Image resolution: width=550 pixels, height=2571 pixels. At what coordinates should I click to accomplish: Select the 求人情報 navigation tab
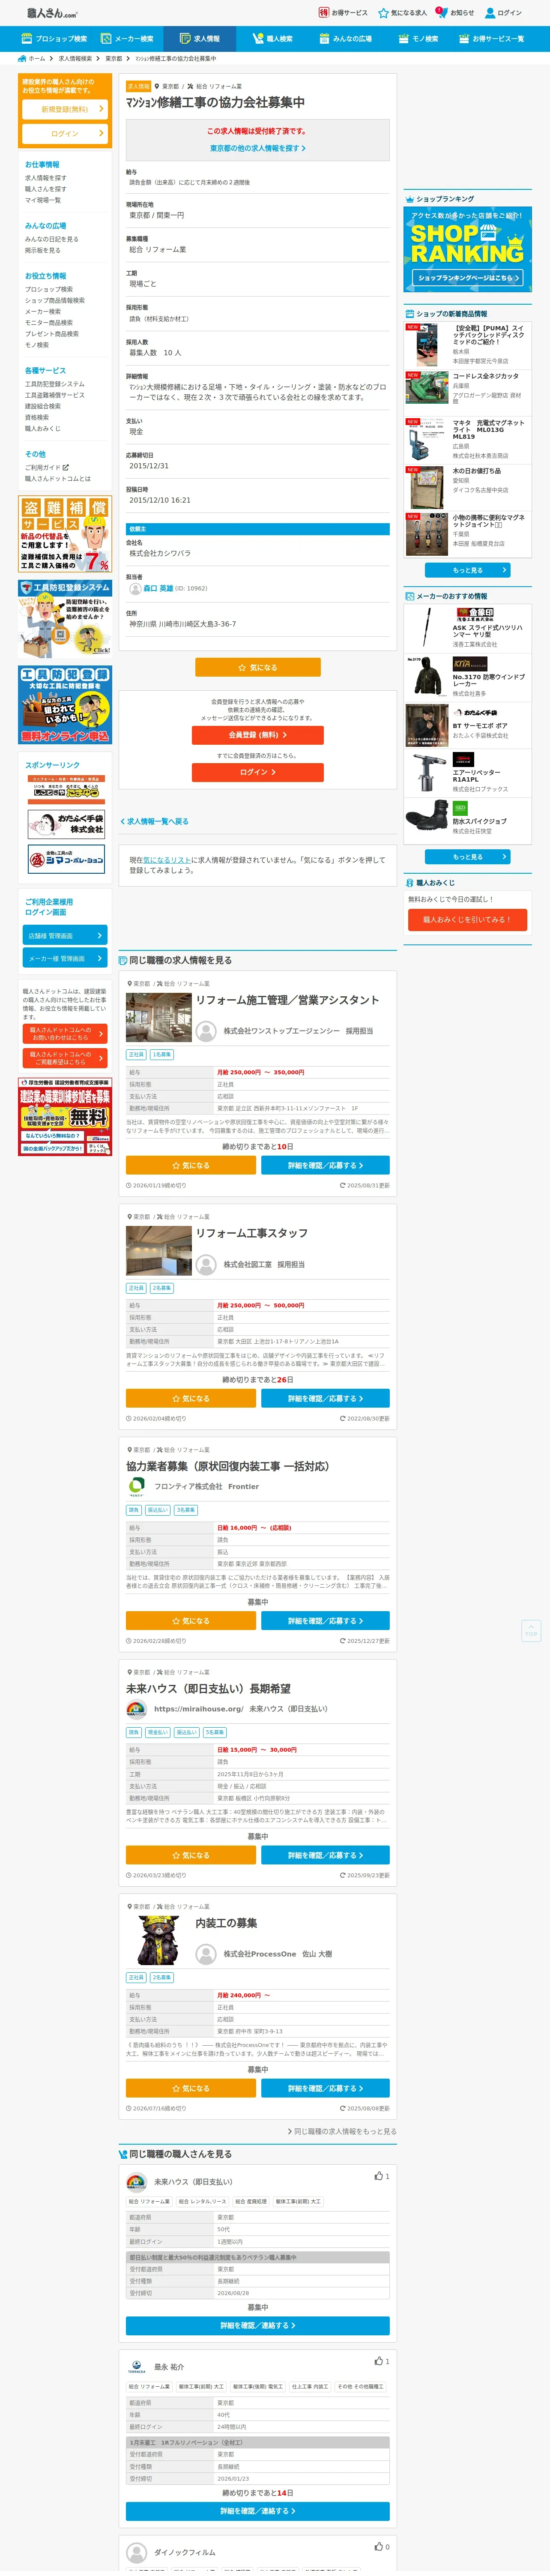point(199,39)
